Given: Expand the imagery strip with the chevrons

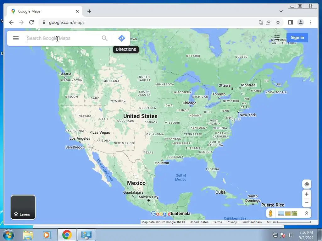Looking at the screenshot, I should click(x=307, y=213).
